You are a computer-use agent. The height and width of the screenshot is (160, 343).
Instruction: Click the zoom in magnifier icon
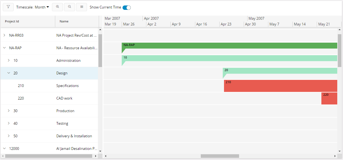click(57, 7)
